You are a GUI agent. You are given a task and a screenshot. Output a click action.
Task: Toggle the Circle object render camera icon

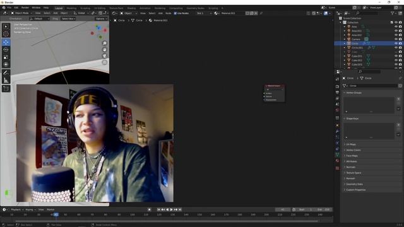pyautogui.click(x=400, y=44)
